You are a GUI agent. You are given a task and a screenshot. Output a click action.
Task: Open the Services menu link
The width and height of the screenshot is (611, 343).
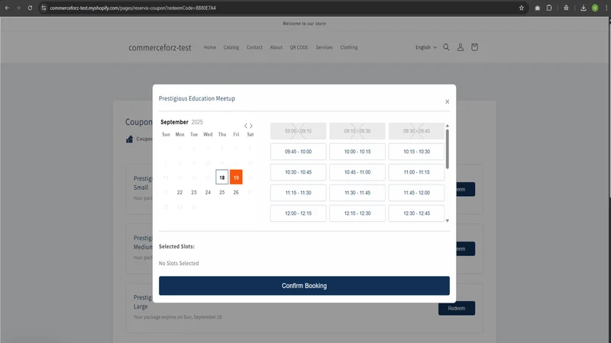coord(324,47)
